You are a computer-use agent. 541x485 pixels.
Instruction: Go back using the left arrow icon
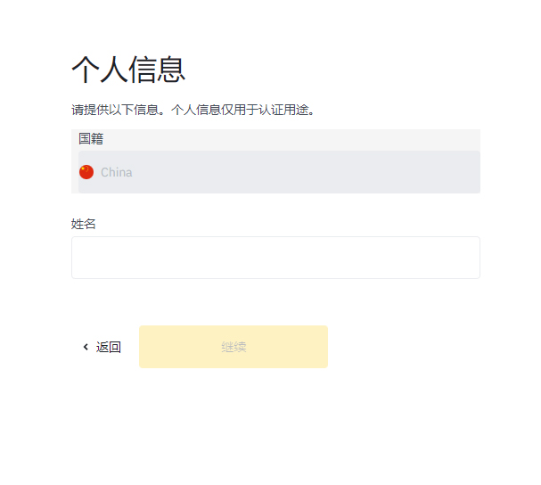[x=86, y=347]
